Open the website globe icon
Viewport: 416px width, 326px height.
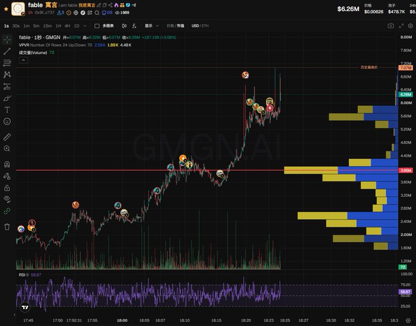[x=76, y=12]
